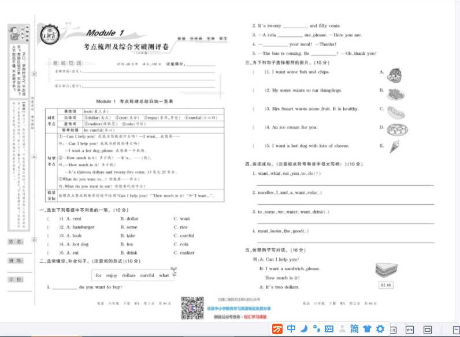Click the sentence 'An ice cream for you.'
Image resolution: width=460 pixels, height=337 pixels.
coord(295,127)
